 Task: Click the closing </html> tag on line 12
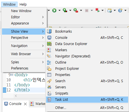pyautogui.click(x=22, y=90)
